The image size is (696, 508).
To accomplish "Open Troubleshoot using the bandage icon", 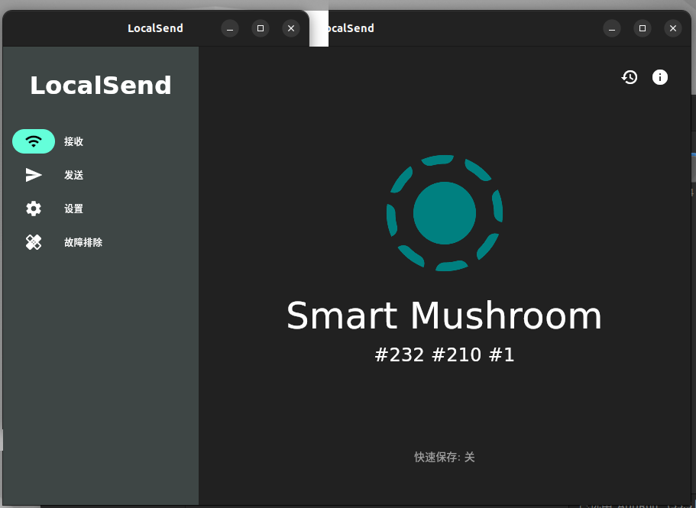I will click(x=34, y=242).
